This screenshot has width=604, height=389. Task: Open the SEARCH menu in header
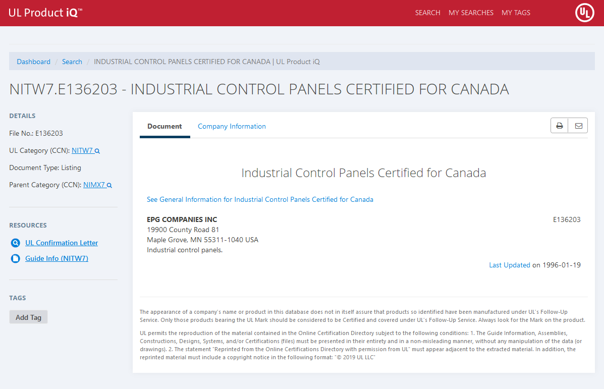click(x=427, y=13)
